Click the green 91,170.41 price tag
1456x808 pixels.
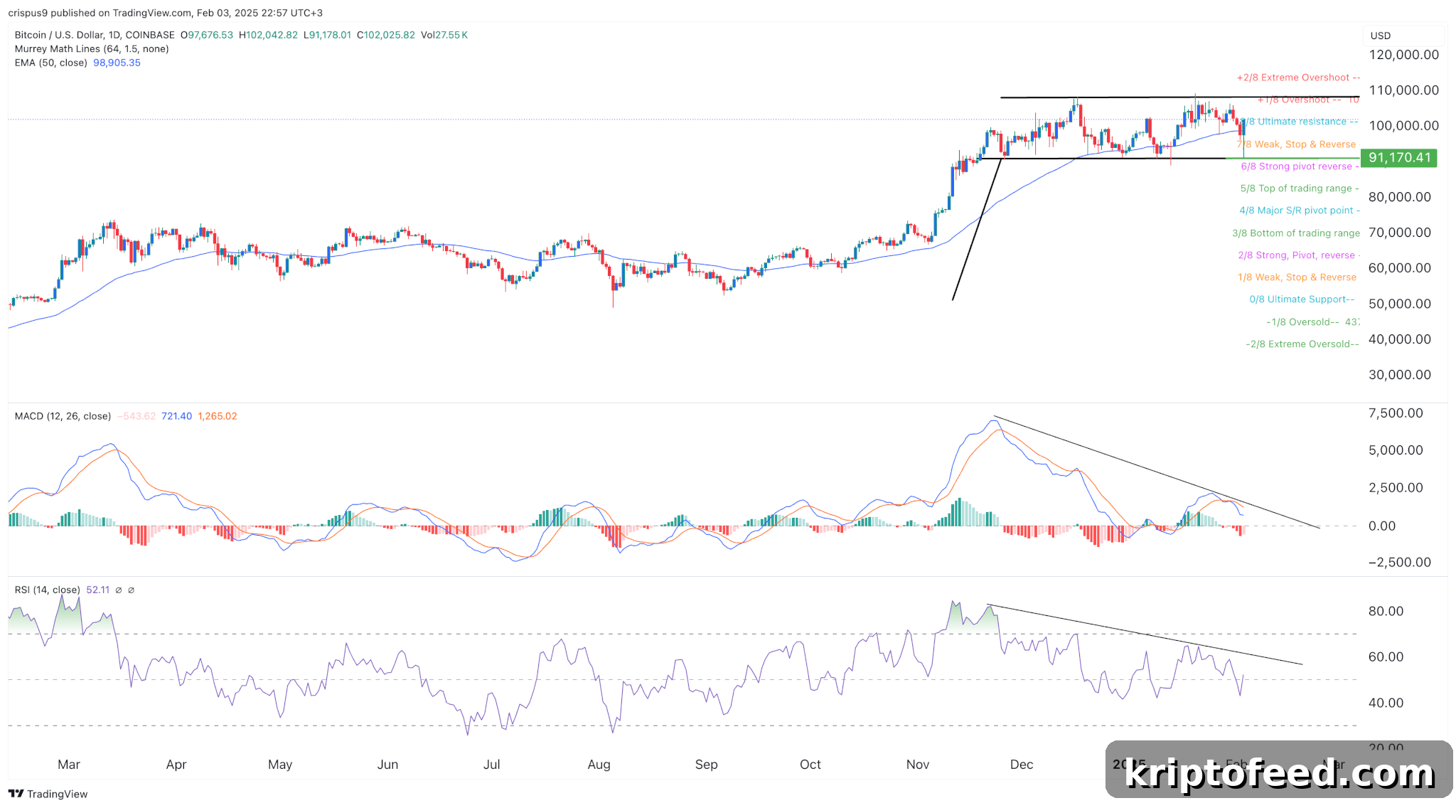pyautogui.click(x=1398, y=158)
